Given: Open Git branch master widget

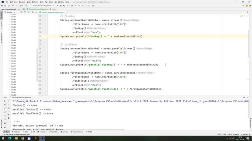Looking at the screenshot, I should coord(244,134).
